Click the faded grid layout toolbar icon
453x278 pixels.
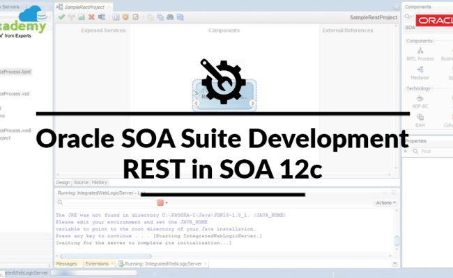(x=151, y=17)
